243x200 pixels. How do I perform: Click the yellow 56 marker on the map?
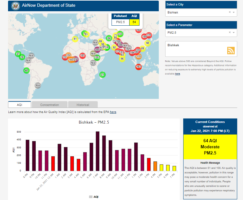pos(122,59)
